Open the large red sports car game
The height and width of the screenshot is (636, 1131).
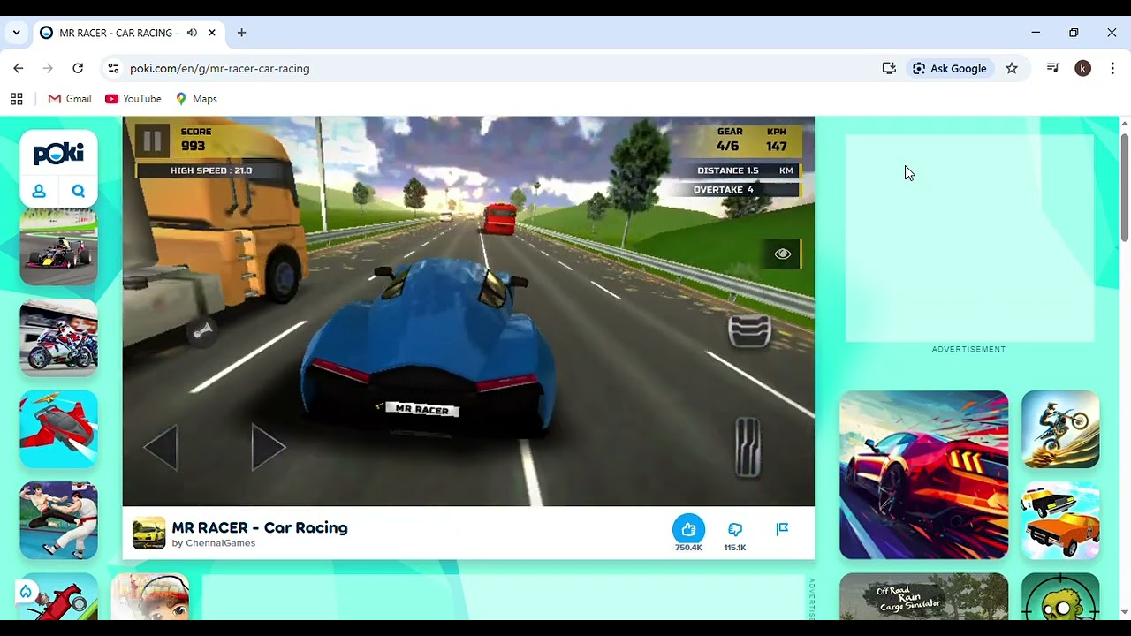[923, 474]
